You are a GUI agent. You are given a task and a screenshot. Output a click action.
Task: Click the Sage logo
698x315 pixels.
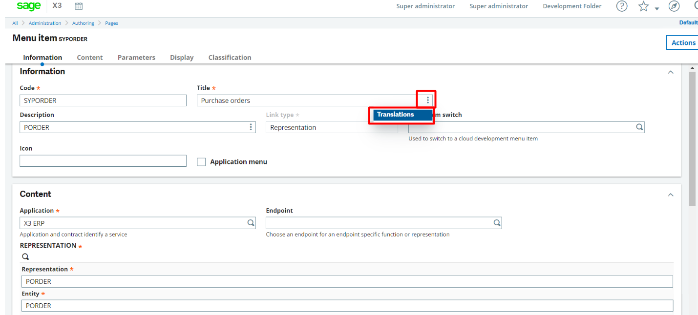(x=29, y=6)
